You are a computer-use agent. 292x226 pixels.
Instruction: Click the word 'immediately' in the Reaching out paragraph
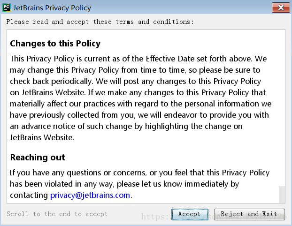[x=207, y=184]
